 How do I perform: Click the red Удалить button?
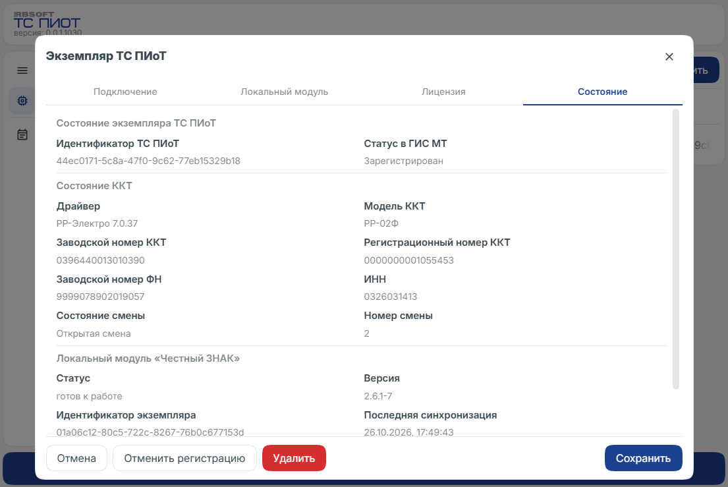[294, 458]
